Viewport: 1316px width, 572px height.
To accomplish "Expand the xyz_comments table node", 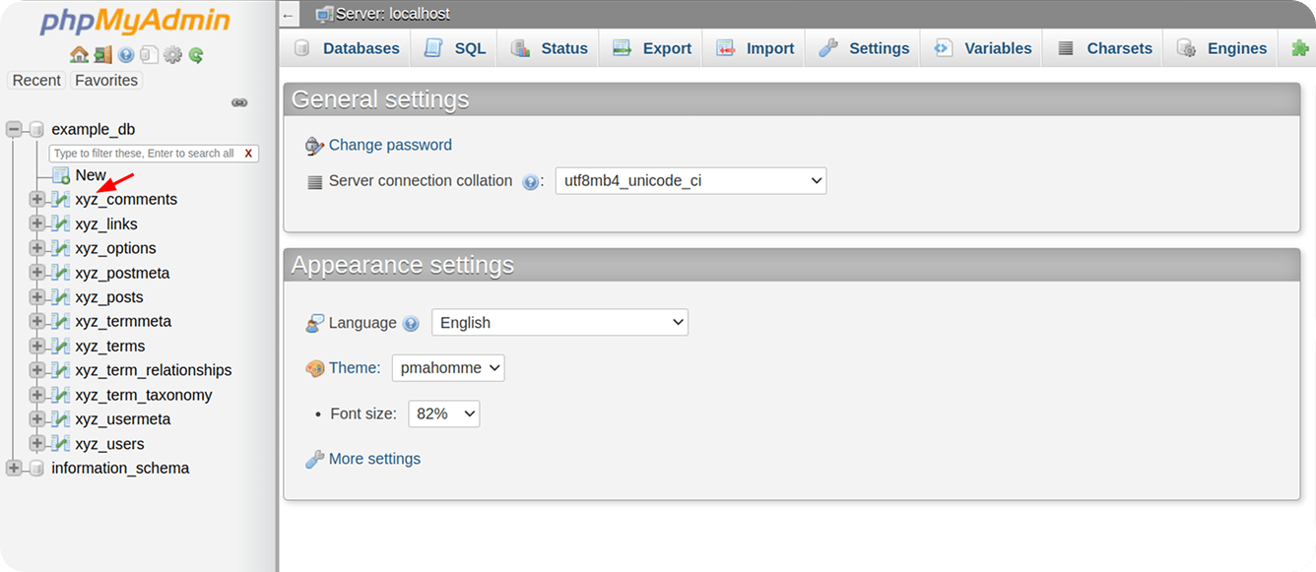I will (37, 199).
